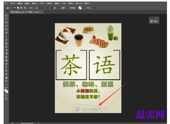Enable Add to Selection mode

18,8
